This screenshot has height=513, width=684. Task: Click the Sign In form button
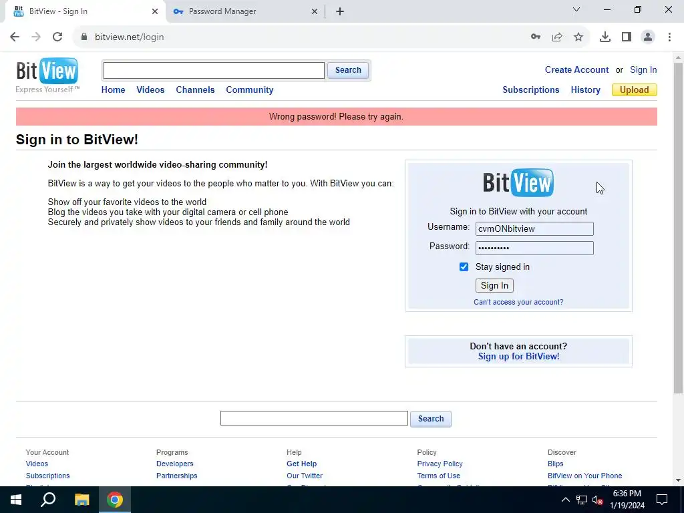tap(494, 286)
